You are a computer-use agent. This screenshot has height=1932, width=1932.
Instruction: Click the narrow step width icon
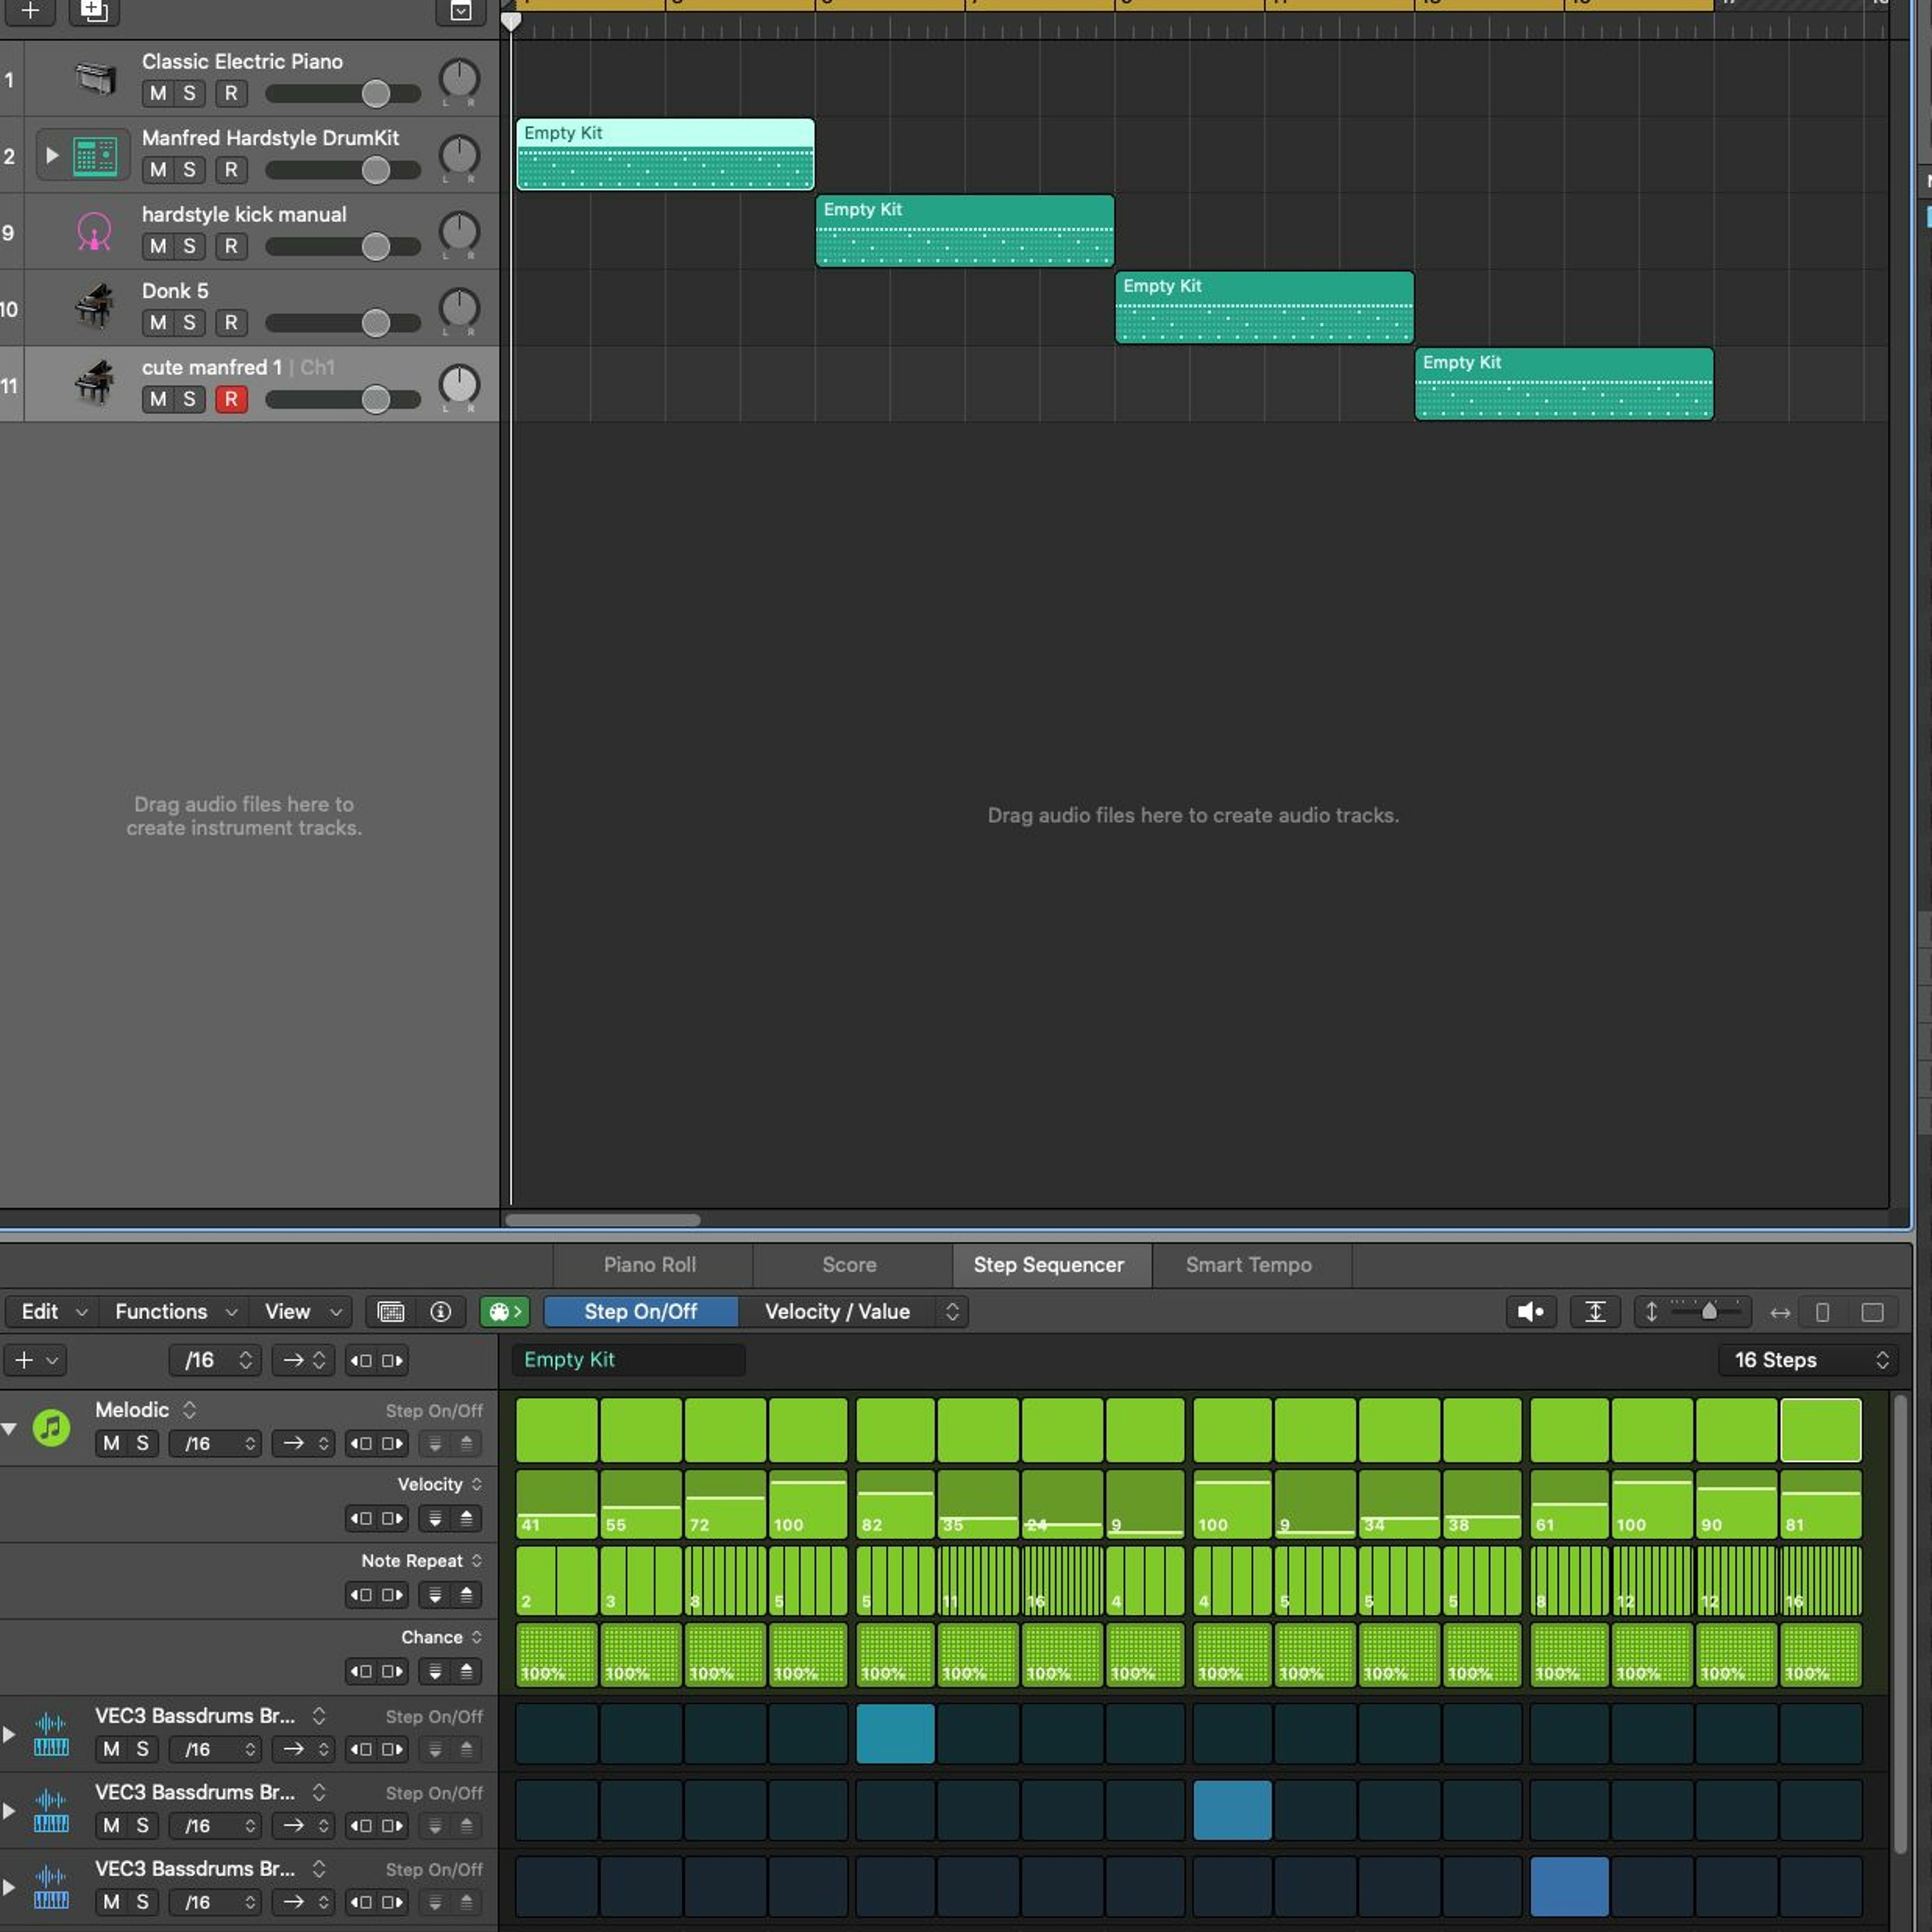[x=1822, y=1312]
